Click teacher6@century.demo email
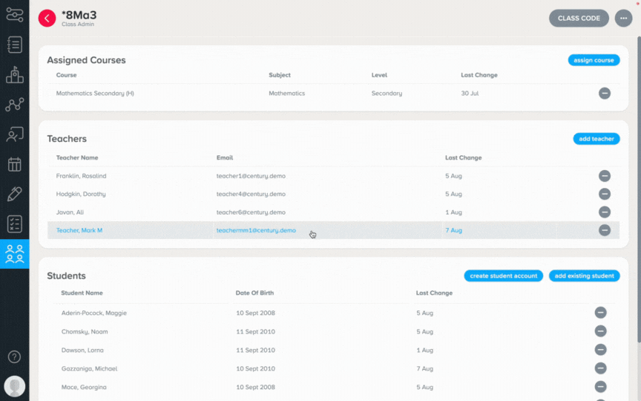 pyautogui.click(x=251, y=212)
